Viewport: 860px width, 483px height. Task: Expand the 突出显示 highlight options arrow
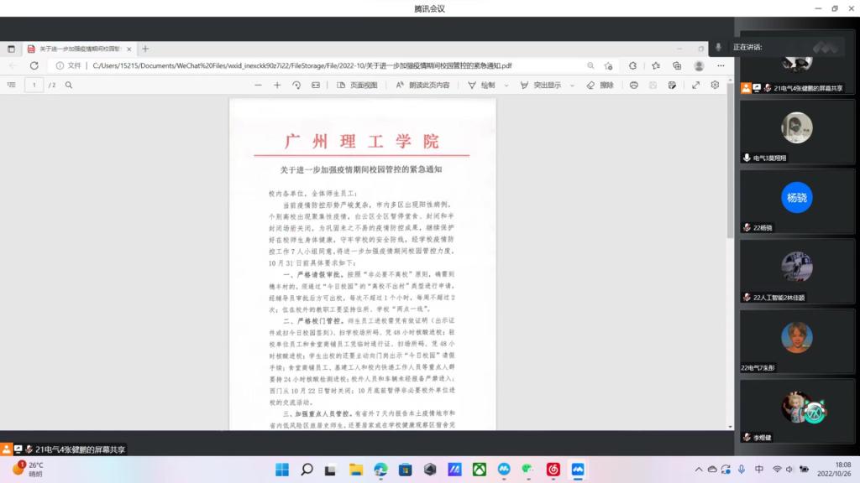pos(574,85)
